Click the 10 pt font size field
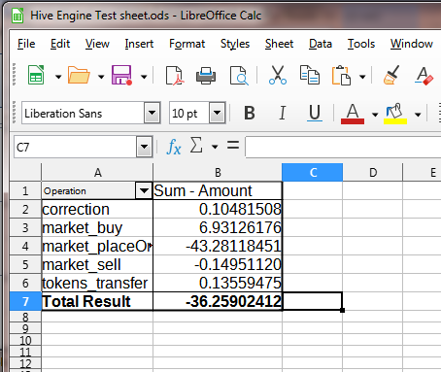The height and width of the screenshot is (372, 441). click(189, 113)
